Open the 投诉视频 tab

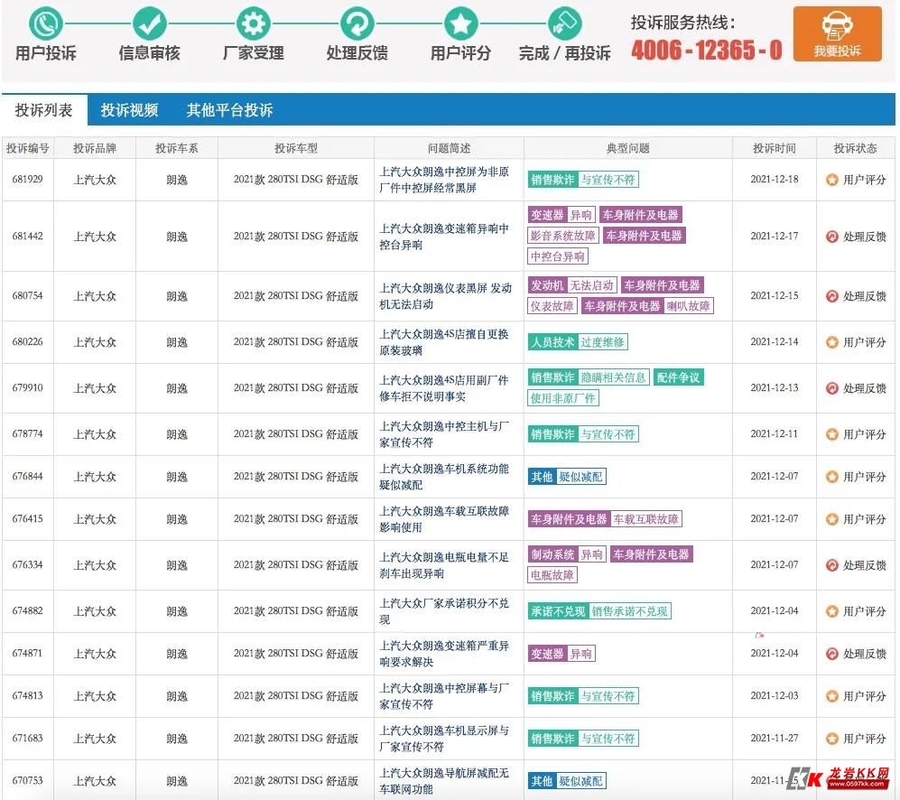129,109
